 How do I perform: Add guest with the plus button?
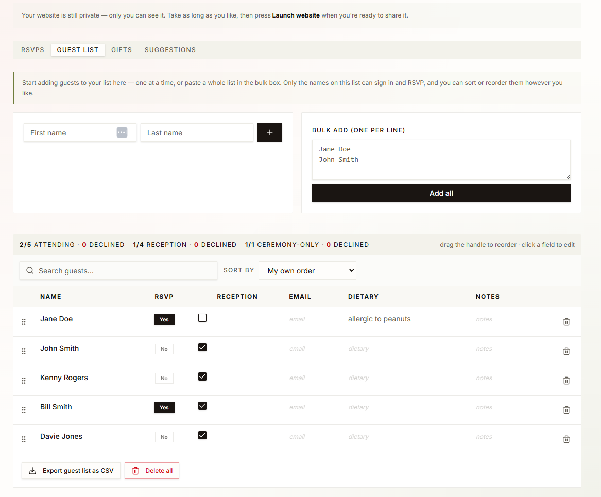pos(270,132)
